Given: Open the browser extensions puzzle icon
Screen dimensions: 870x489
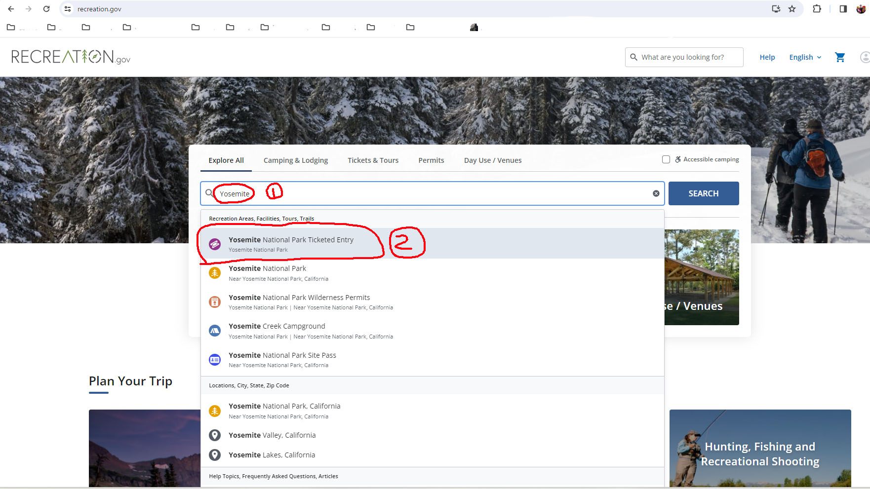Looking at the screenshot, I should pos(817,9).
